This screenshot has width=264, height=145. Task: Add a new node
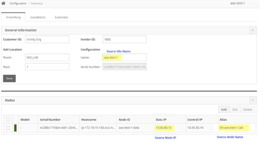point(224,109)
